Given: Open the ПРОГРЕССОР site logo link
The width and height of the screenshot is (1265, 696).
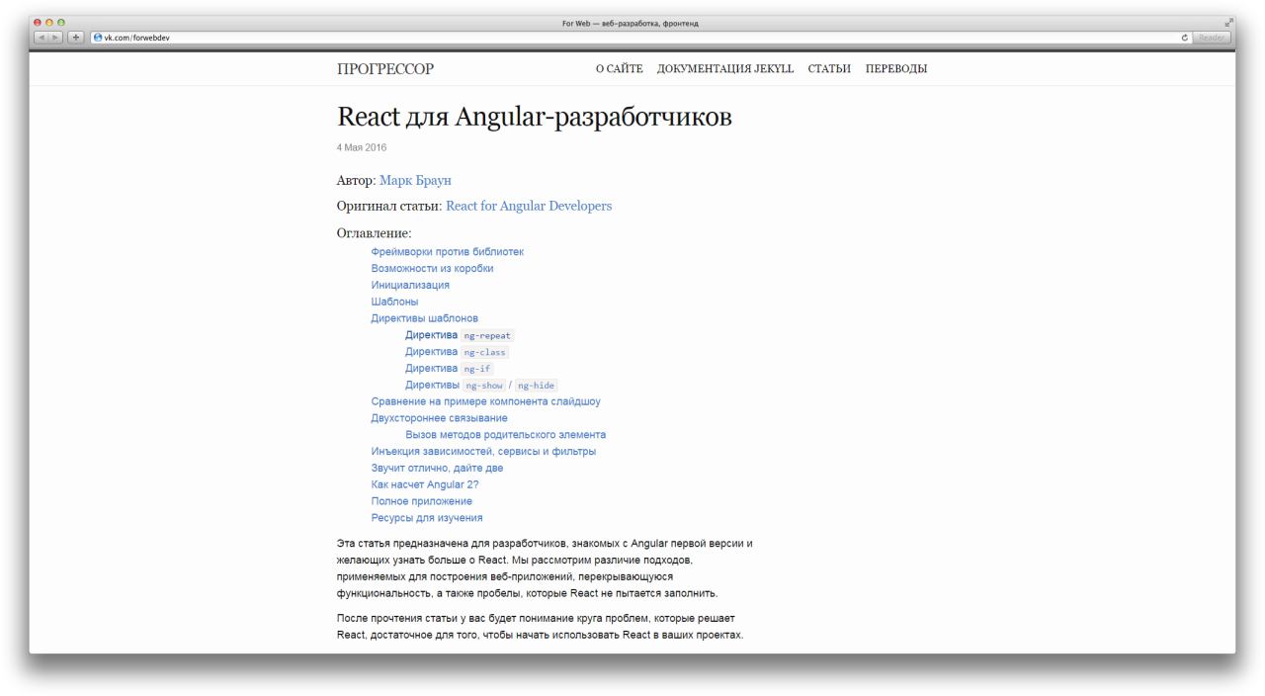Looking at the screenshot, I should 385,69.
